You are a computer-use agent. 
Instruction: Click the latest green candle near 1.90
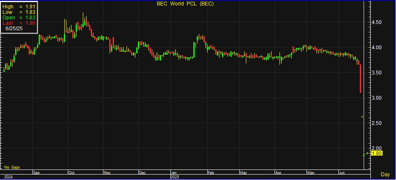(x=364, y=155)
